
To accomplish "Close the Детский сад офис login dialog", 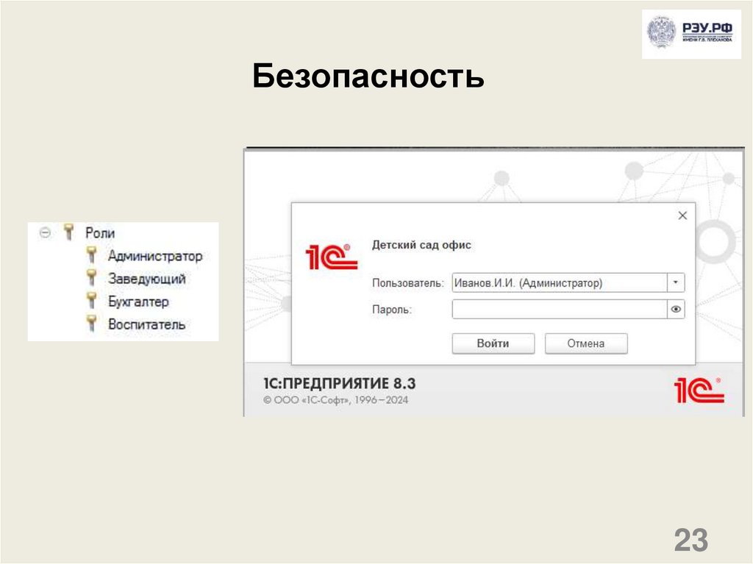I will [x=682, y=215].
